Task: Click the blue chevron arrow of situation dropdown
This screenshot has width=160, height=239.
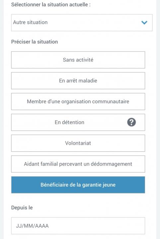Action: pyautogui.click(x=144, y=23)
